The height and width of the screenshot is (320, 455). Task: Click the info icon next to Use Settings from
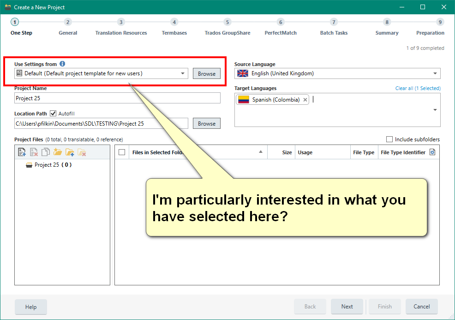[62, 64]
